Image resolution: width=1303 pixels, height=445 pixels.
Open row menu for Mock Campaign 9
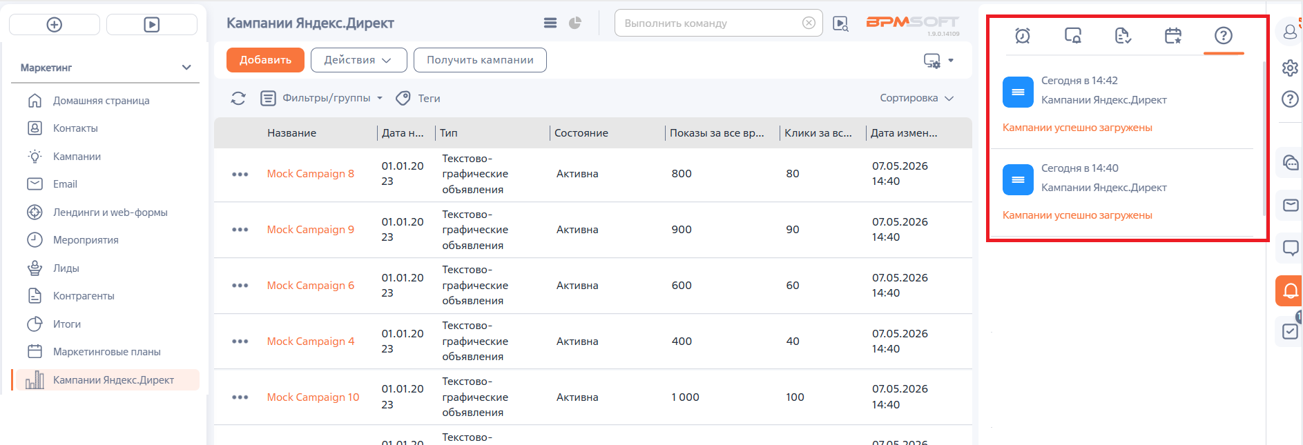240,230
